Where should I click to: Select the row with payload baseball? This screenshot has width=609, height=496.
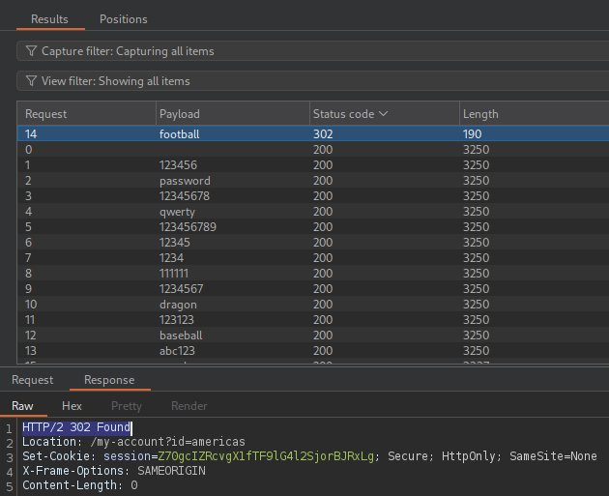[x=313, y=336]
